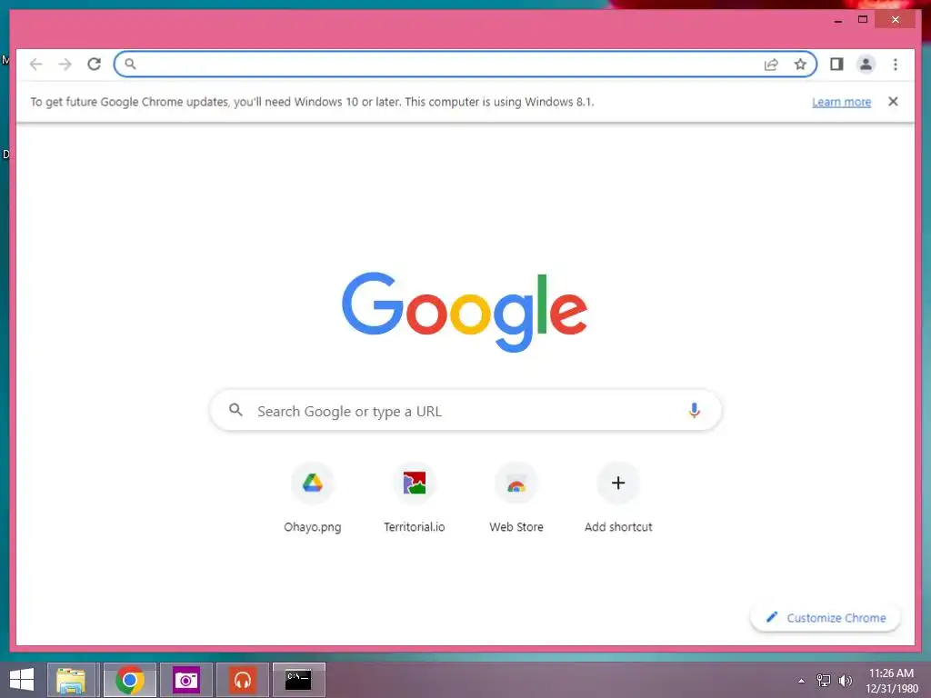
Task: Switch to Chrome in the taskbar
Action: (x=130, y=680)
